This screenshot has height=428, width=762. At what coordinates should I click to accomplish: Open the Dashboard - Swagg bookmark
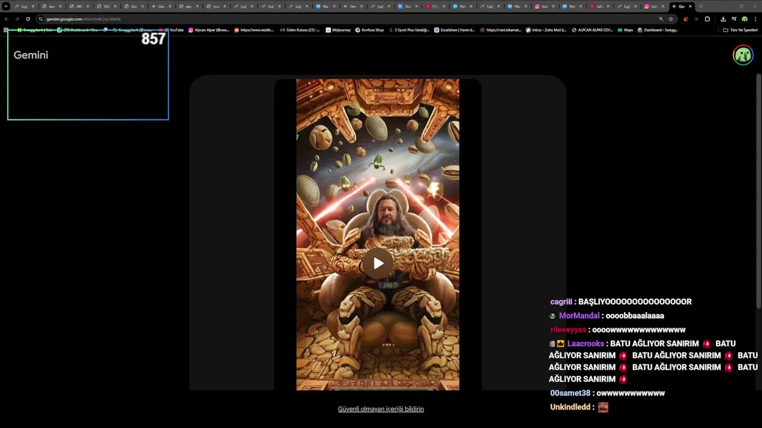click(x=658, y=30)
